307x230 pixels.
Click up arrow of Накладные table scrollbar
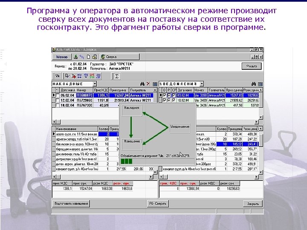tap(155, 90)
